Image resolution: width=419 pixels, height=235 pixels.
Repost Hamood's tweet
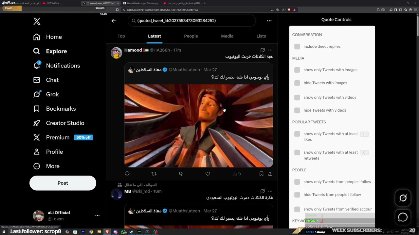(154, 174)
